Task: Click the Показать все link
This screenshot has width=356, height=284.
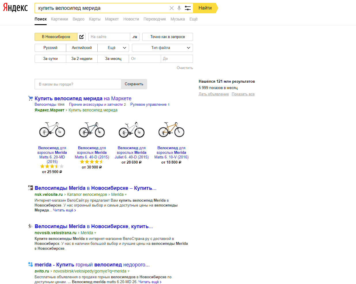Action: tap(243, 94)
